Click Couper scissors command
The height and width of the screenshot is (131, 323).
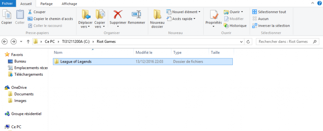[37, 12]
